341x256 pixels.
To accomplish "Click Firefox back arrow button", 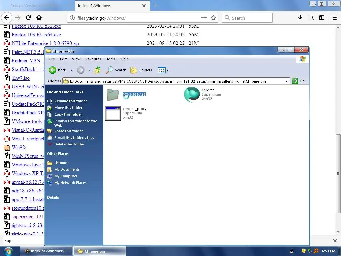I will pyautogui.click(x=7, y=18).
